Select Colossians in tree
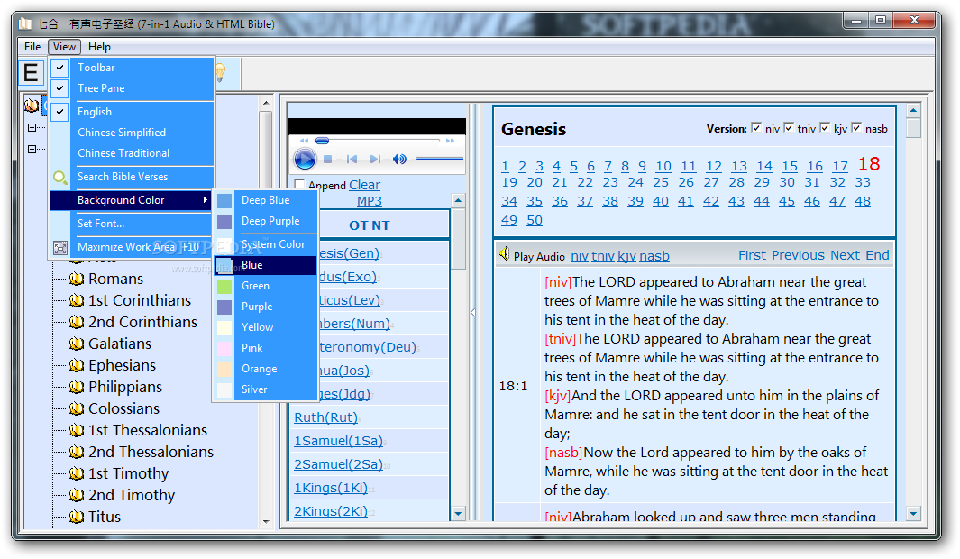960x559 pixels. coord(123,409)
